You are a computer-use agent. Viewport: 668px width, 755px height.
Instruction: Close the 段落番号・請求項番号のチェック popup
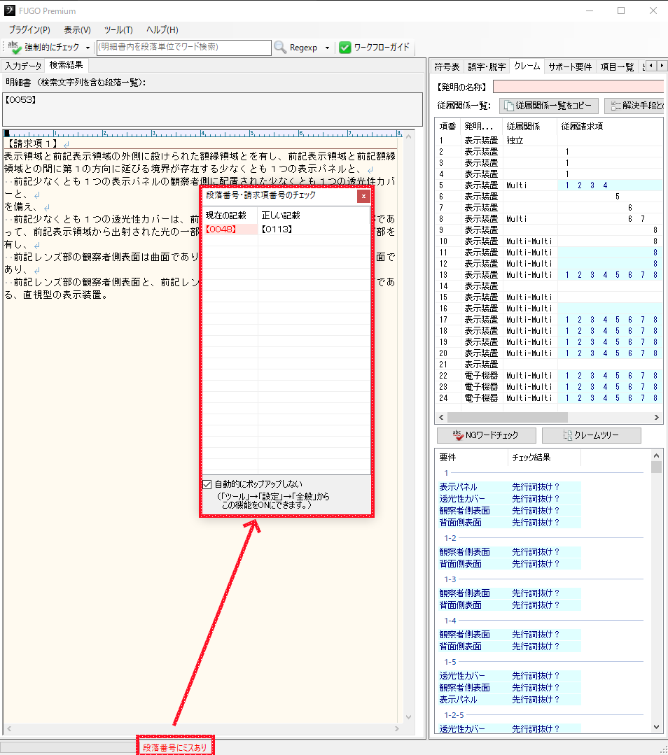[363, 196]
